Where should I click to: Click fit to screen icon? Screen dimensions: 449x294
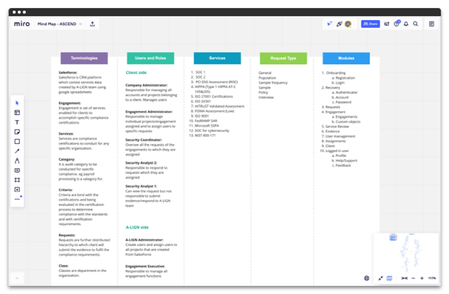tap(405, 278)
